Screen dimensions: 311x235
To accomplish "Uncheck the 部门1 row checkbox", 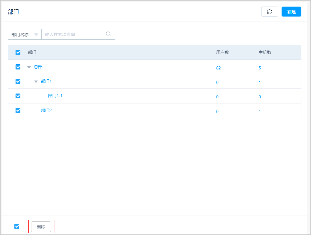I will coord(18,81).
